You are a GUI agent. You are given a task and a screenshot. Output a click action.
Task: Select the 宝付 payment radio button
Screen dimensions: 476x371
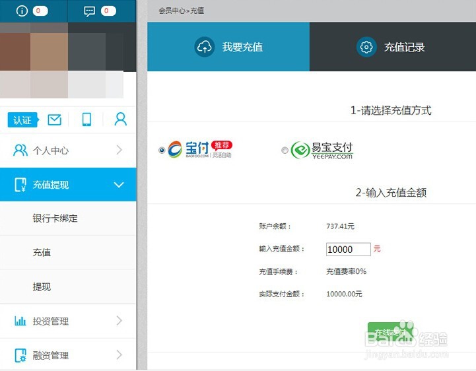pyautogui.click(x=162, y=150)
